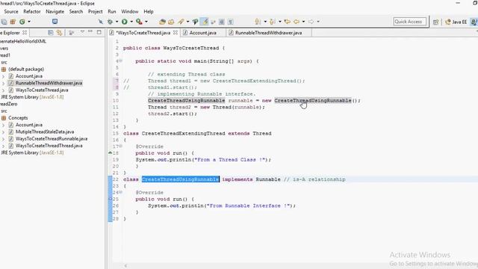Select the Concepts package node

pyautogui.click(x=18, y=118)
